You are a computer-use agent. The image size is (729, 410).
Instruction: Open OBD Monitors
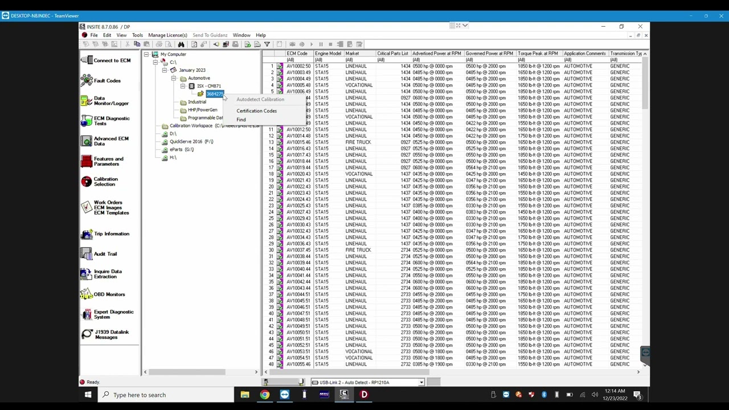[103, 294]
